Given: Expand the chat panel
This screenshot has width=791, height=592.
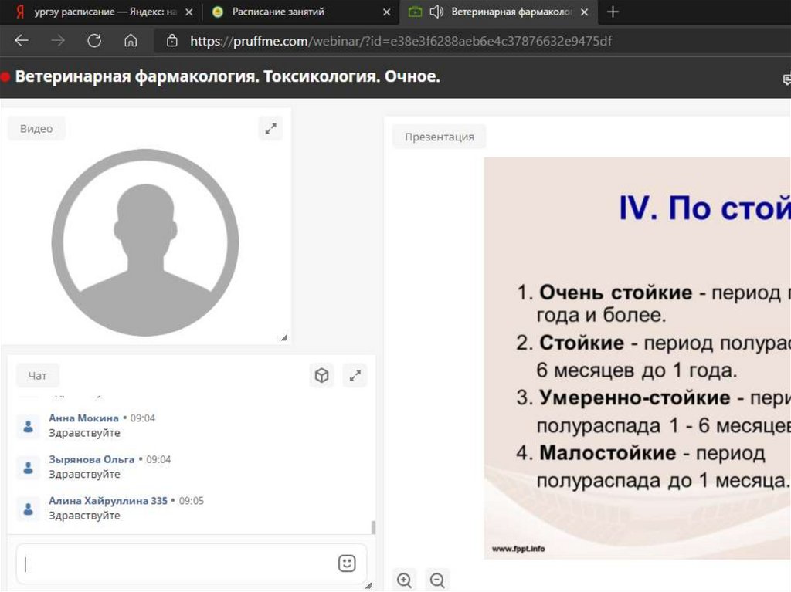Looking at the screenshot, I should tap(355, 376).
